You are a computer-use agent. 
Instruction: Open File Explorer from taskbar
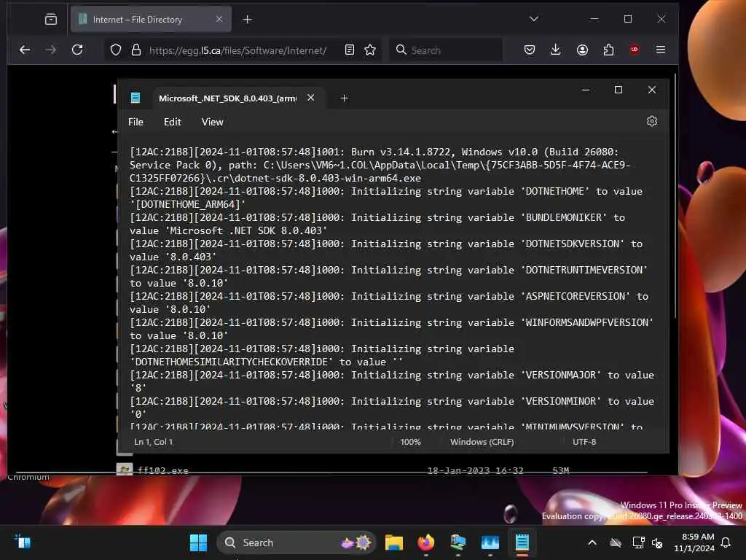click(x=394, y=542)
